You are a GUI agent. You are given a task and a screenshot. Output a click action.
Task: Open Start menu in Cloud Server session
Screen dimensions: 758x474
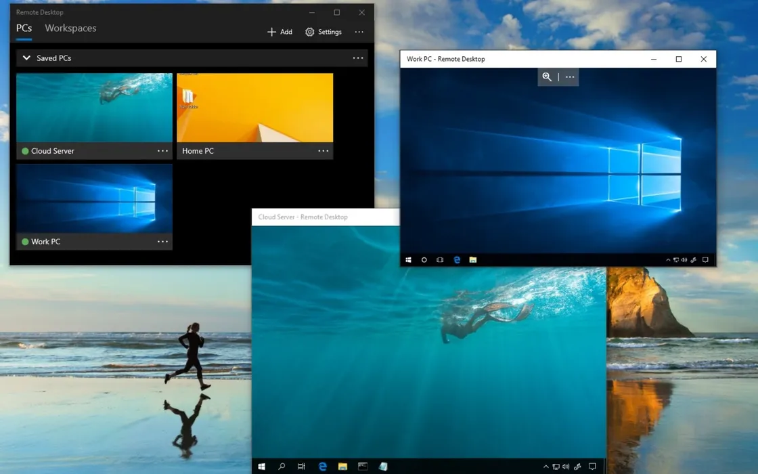261,467
